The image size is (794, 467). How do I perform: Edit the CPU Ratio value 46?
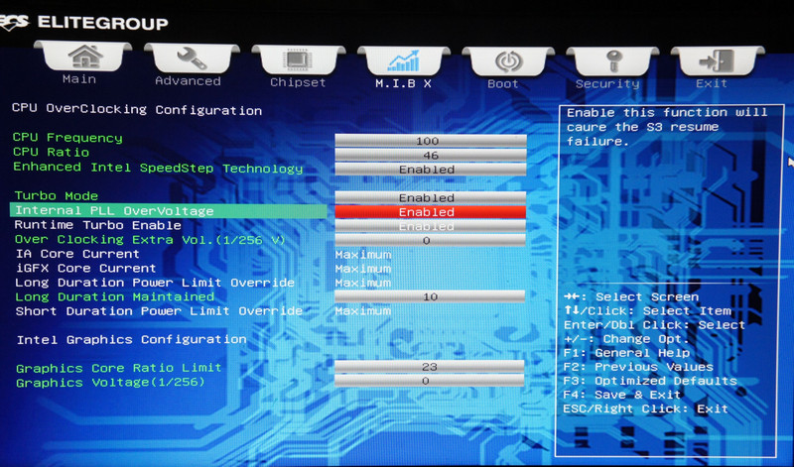click(431, 155)
